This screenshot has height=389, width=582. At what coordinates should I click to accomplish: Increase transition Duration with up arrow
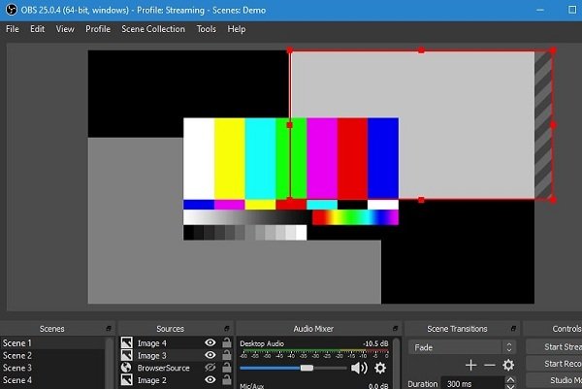click(510, 379)
